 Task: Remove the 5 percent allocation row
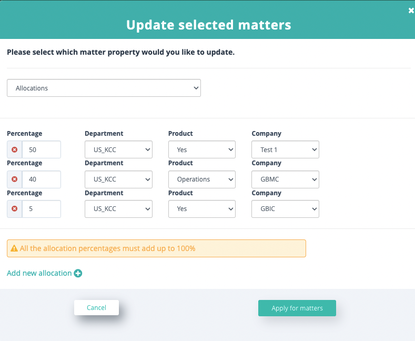(x=15, y=209)
